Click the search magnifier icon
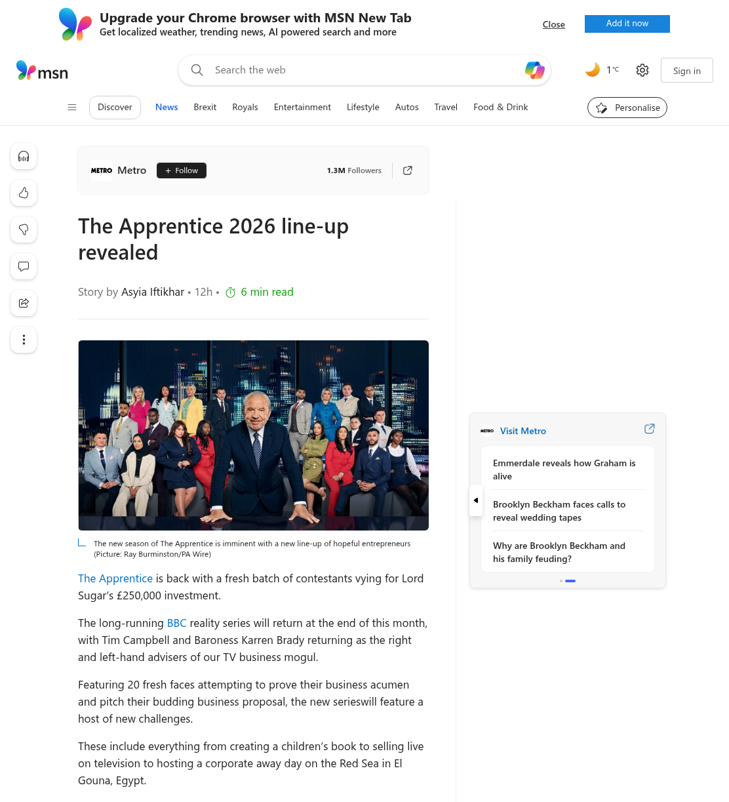This screenshot has height=802, width=729. (x=197, y=70)
